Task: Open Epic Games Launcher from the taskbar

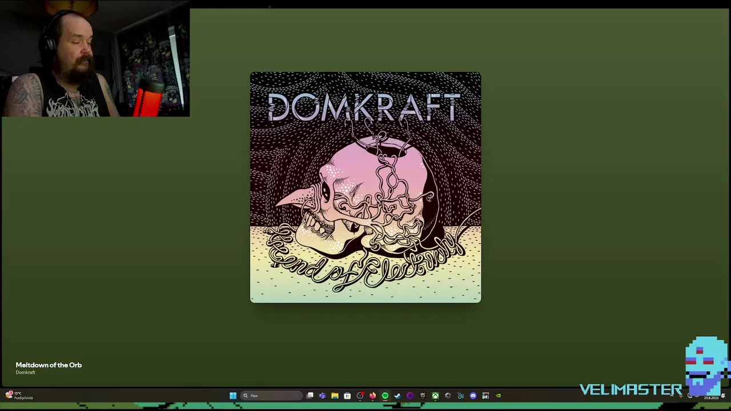Action: point(423,396)
